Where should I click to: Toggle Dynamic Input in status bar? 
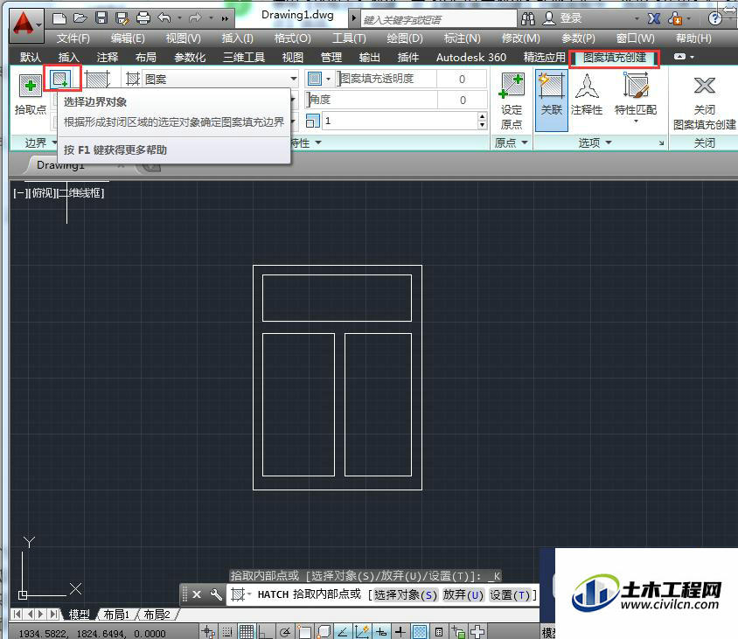coord(381,631)
